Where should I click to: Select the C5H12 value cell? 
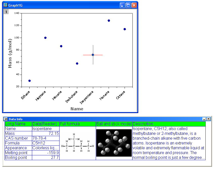pyautogui.click(x=46, y=143)
